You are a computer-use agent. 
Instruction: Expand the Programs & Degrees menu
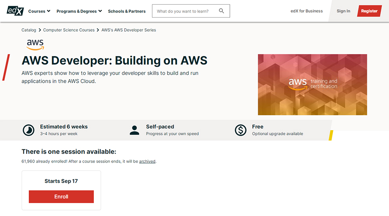pyautogui.click(x=79, y=11)
